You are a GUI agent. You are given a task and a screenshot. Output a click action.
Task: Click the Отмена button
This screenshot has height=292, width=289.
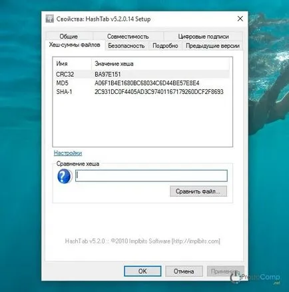coord(184,271)
